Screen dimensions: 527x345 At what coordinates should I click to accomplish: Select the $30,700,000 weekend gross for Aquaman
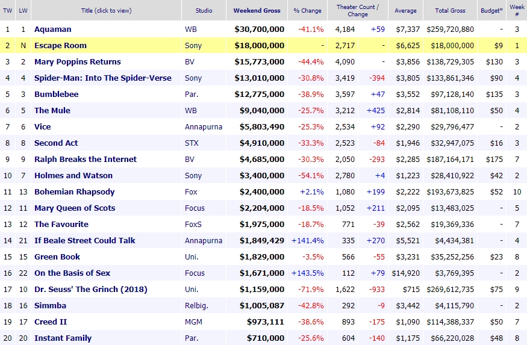(x=260, y=30)
